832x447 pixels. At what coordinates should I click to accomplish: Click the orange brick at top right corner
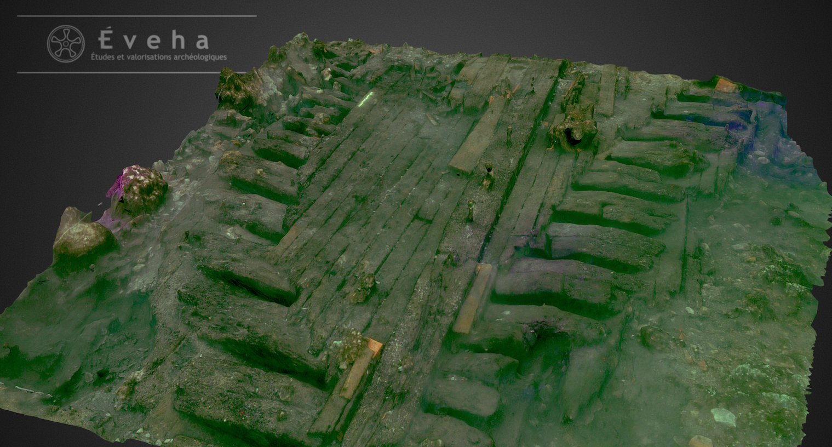tap(724, 85)
